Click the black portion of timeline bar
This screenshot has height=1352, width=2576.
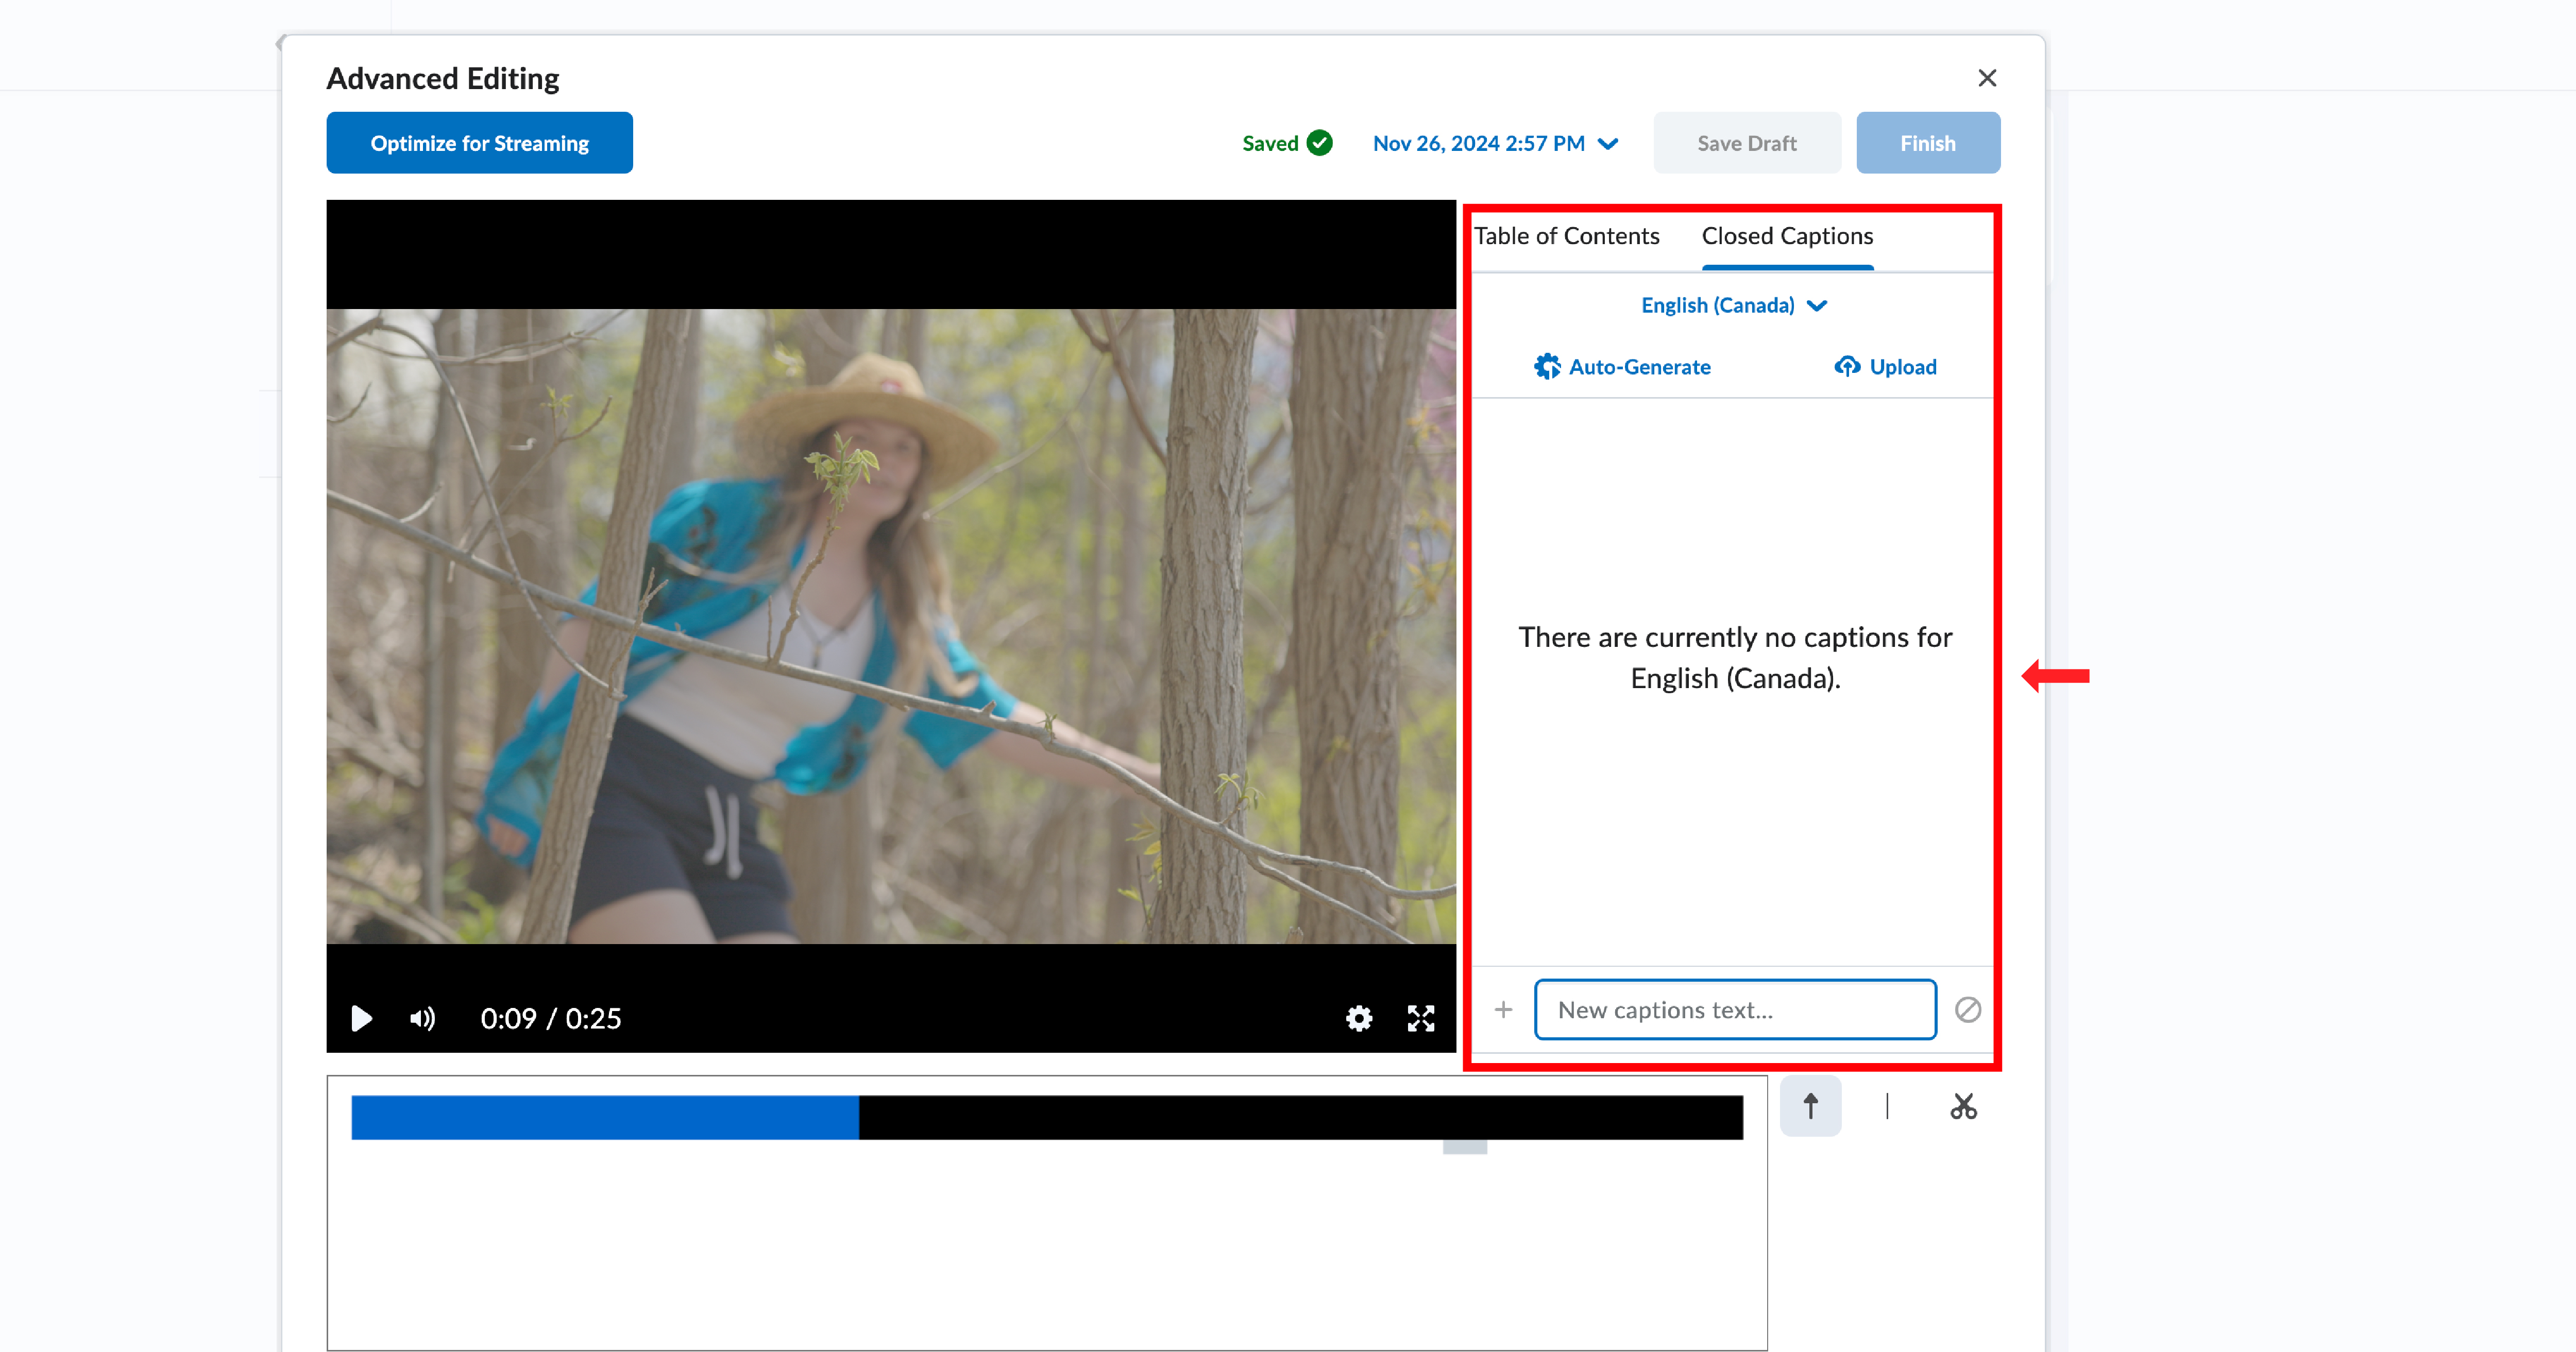coord(1300,1117)
